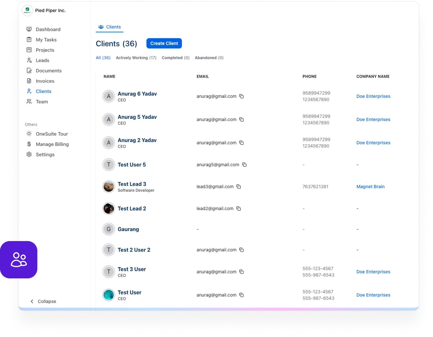Click the Invoices icon in sidebar
This screenshot has width=433, height=337.
click(x=29, y=81)
